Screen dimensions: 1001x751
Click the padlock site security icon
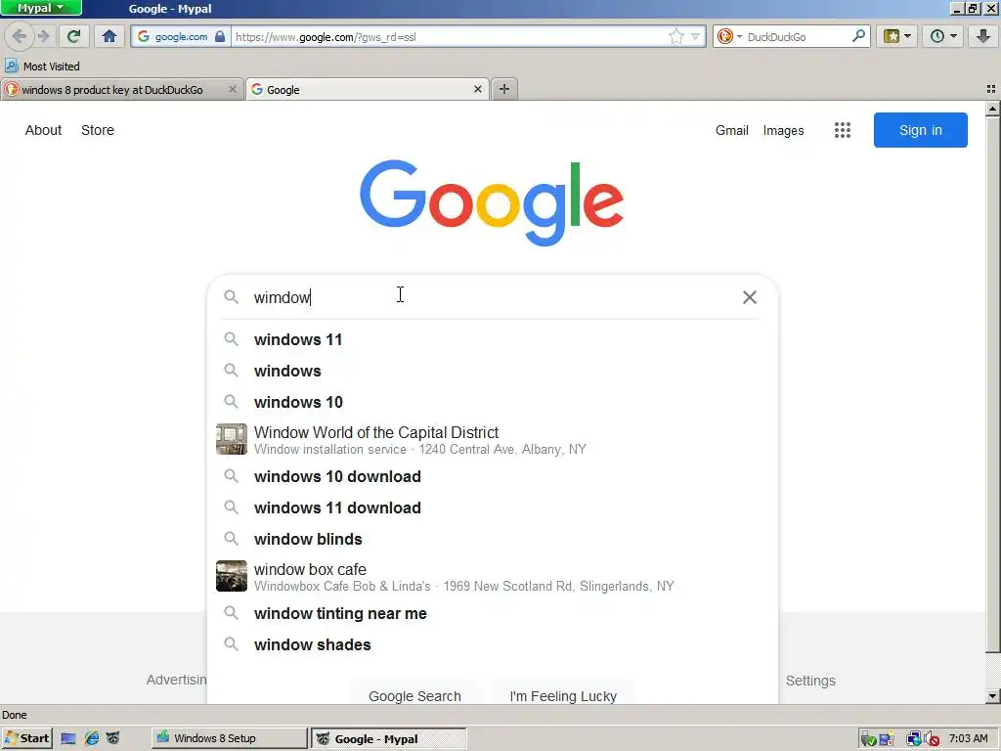coord(220,36)
